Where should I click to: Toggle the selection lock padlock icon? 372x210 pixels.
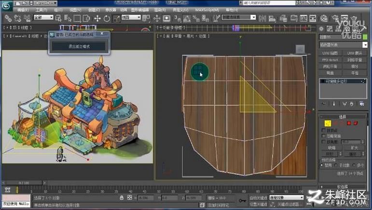click(x=122, y=197)
